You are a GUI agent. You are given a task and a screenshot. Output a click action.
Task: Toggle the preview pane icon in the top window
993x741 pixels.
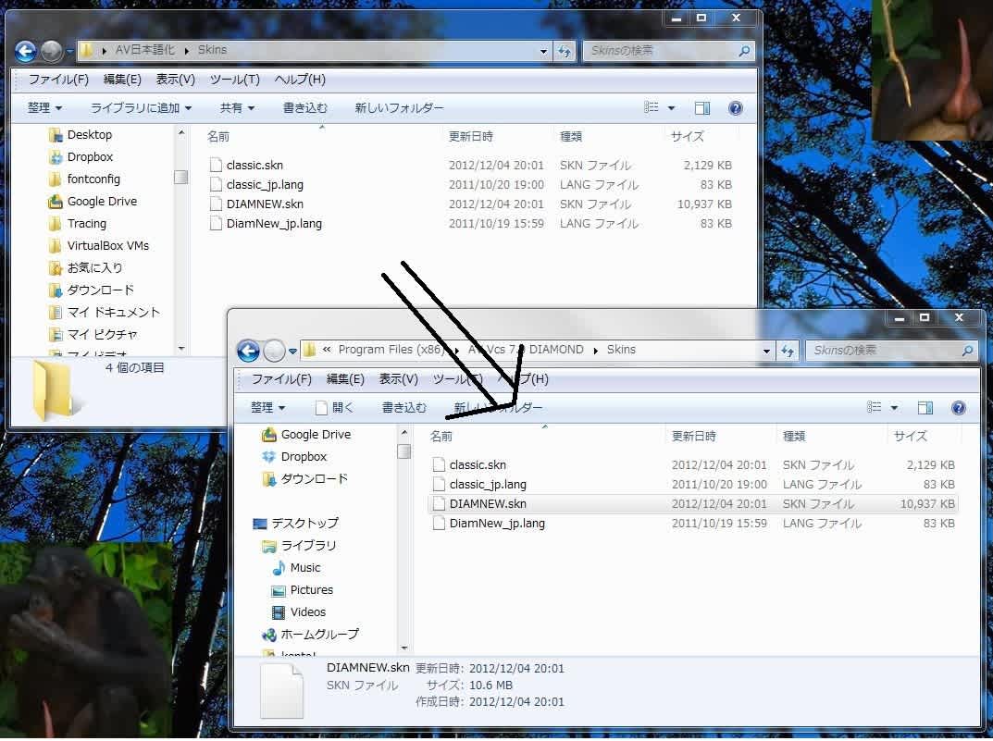coord(702,108)
